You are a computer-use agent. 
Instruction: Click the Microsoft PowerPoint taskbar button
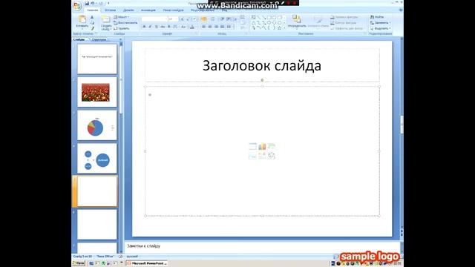(148, 263)
